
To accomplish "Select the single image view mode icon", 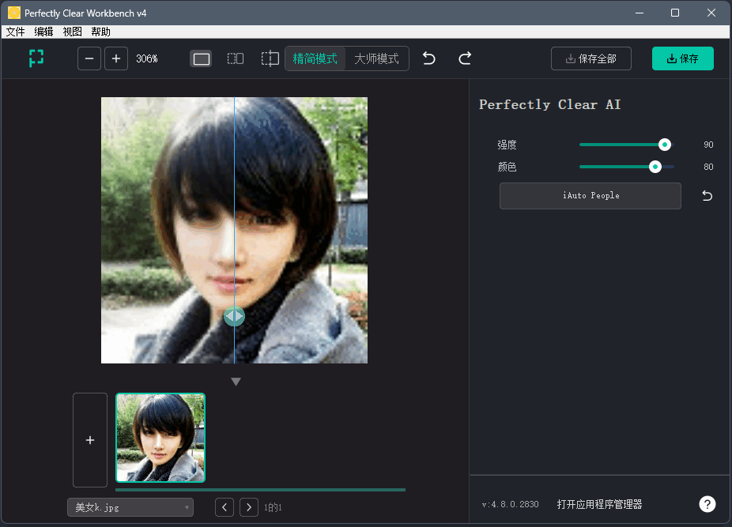I will coord(201,58).
